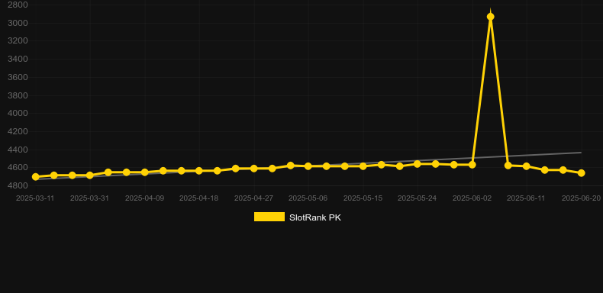Click the x-axis label 2025-05-15

(363, 198)
